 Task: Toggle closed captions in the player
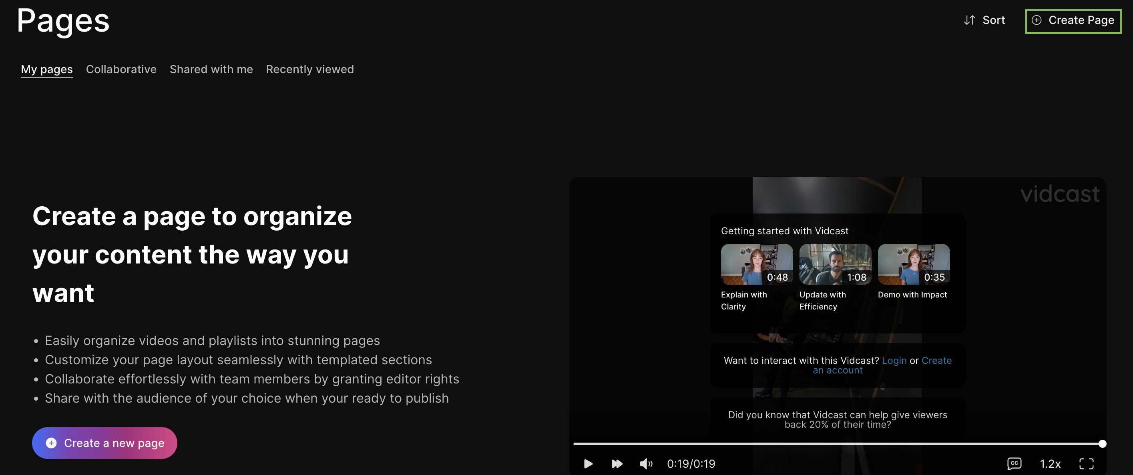[1014, 463]
